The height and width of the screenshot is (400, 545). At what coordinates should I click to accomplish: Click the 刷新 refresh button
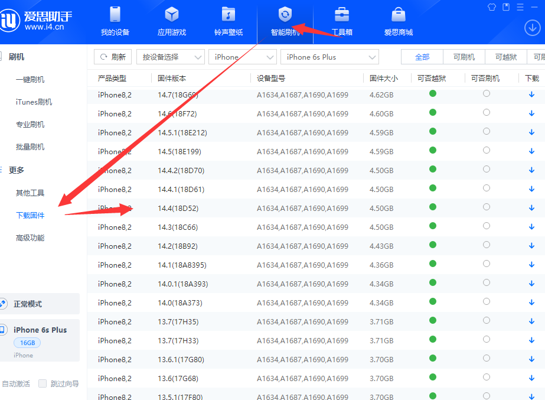(x=113, y=57)
